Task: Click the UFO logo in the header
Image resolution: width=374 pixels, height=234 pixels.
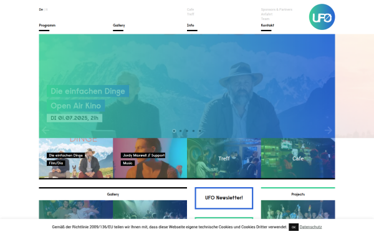Action: 322,17
